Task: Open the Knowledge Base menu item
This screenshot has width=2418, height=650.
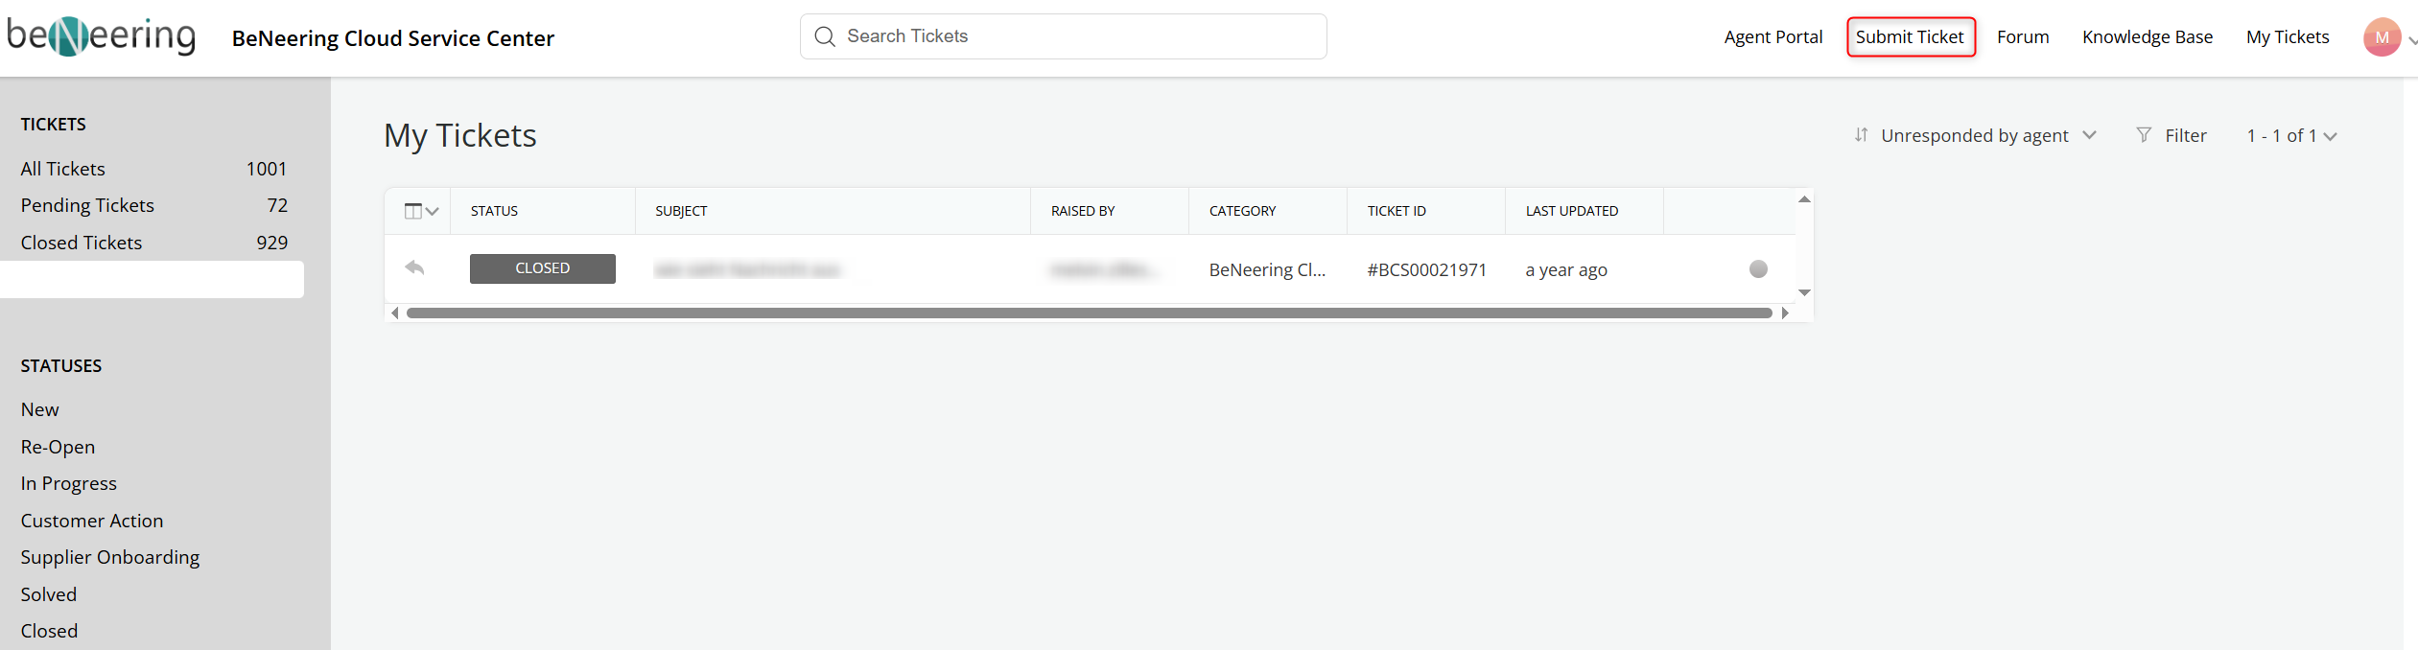Action: coord(2147,37)
